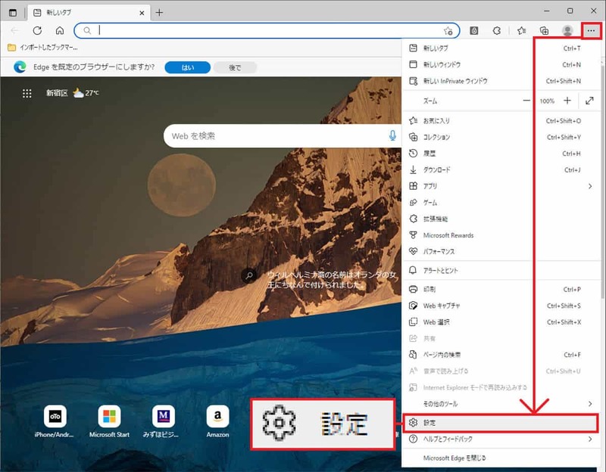Decrease zoom with minus button
Viewport: 606px width, 472px height.
[x=526, y=101]
